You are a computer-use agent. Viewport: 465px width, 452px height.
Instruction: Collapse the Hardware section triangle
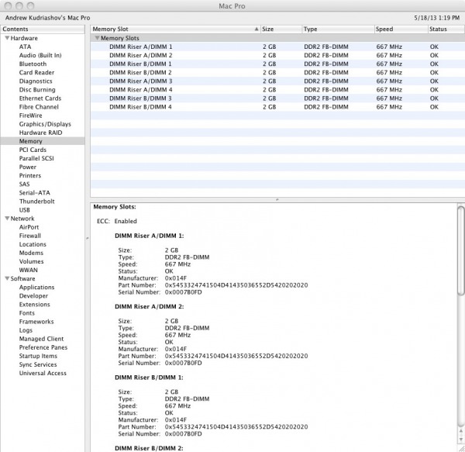click(x=7, y=38)
